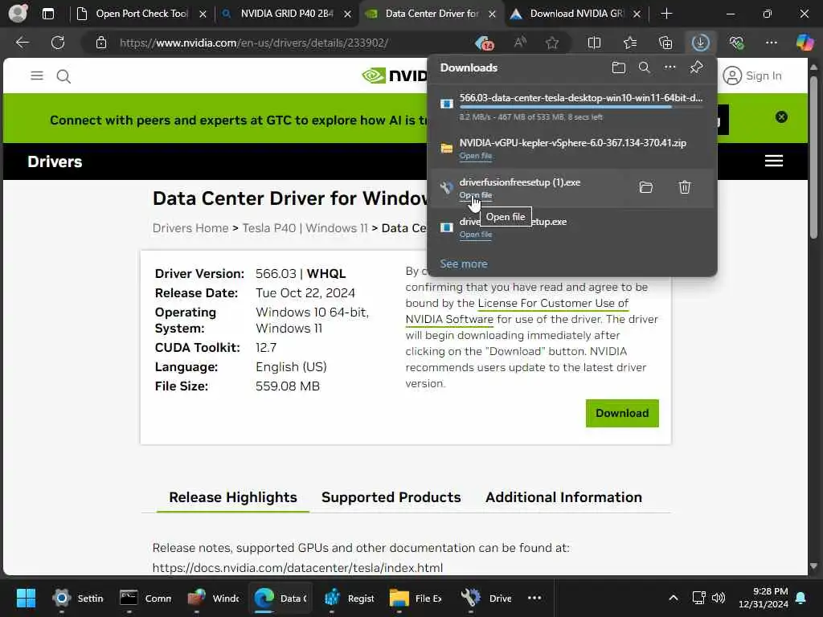Image resolution: width=823 pixels, height=617 pixels.
Task: Click the page vertical scrollbar
Action: tap(813, 157)
